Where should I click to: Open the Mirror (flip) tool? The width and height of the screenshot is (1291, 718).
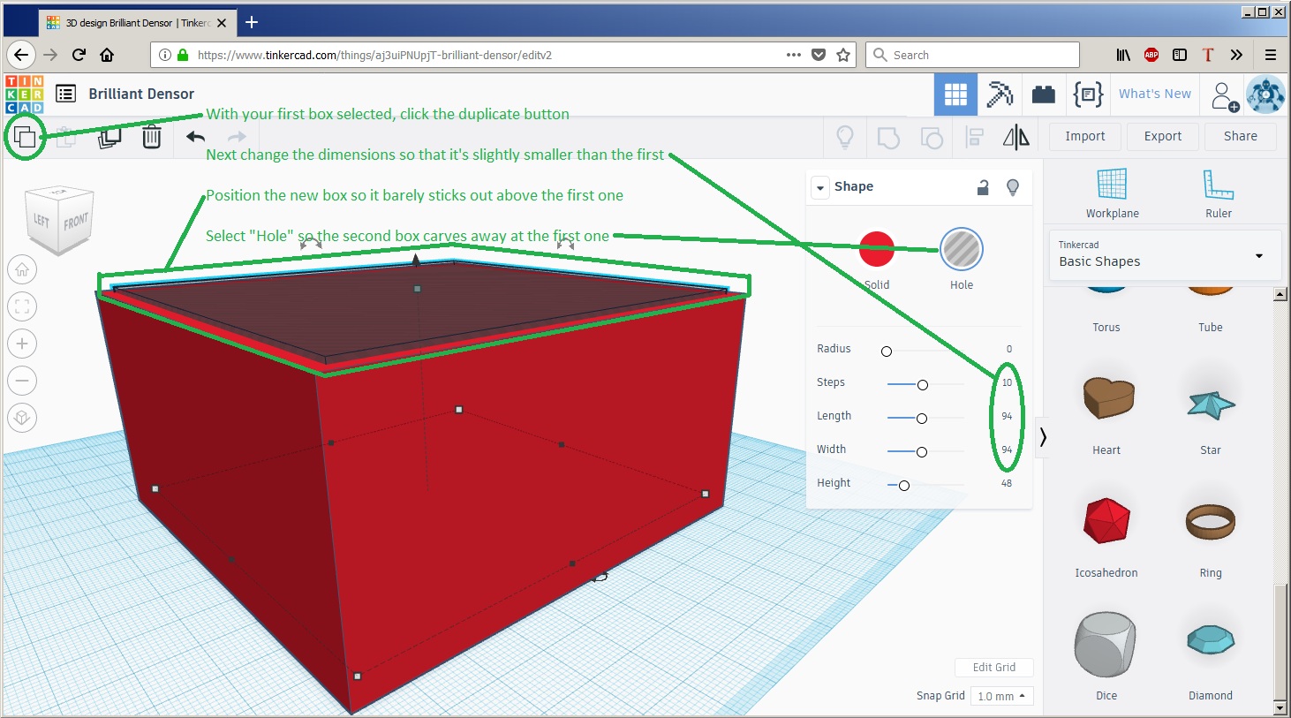pyautogui.click(x=1016, y=137)
